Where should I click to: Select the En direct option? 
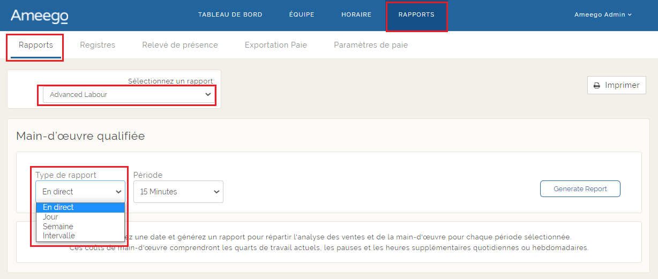click(x=80, y=207)
